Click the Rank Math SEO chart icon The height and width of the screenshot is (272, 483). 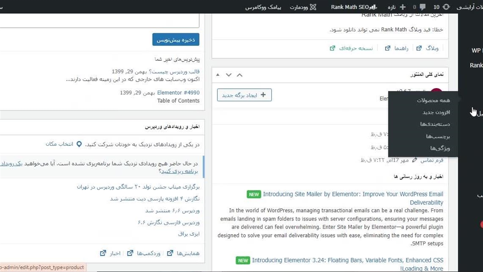[x=374, y=7]
